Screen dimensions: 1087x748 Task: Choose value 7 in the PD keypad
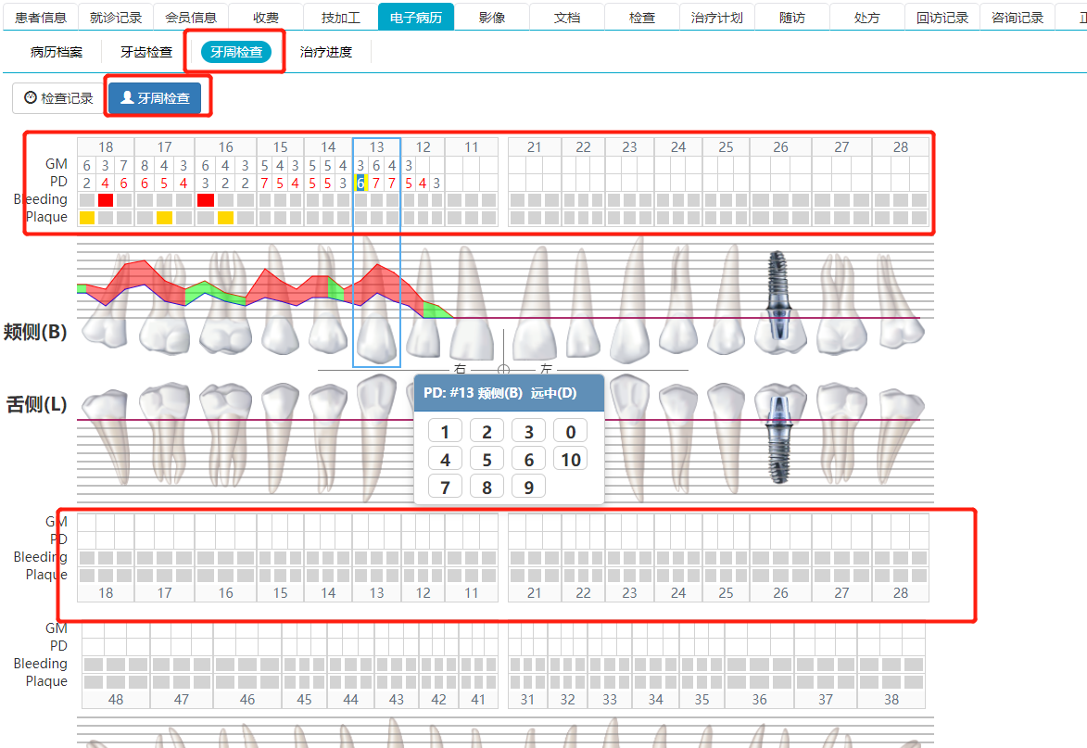coord(445,488)
